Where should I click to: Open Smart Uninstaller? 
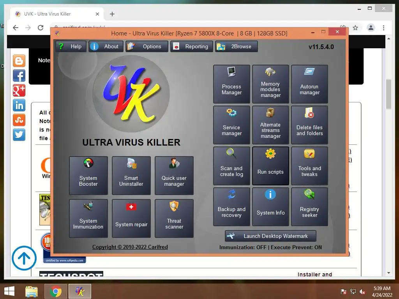pyautogui.click(x=131, y=176)
